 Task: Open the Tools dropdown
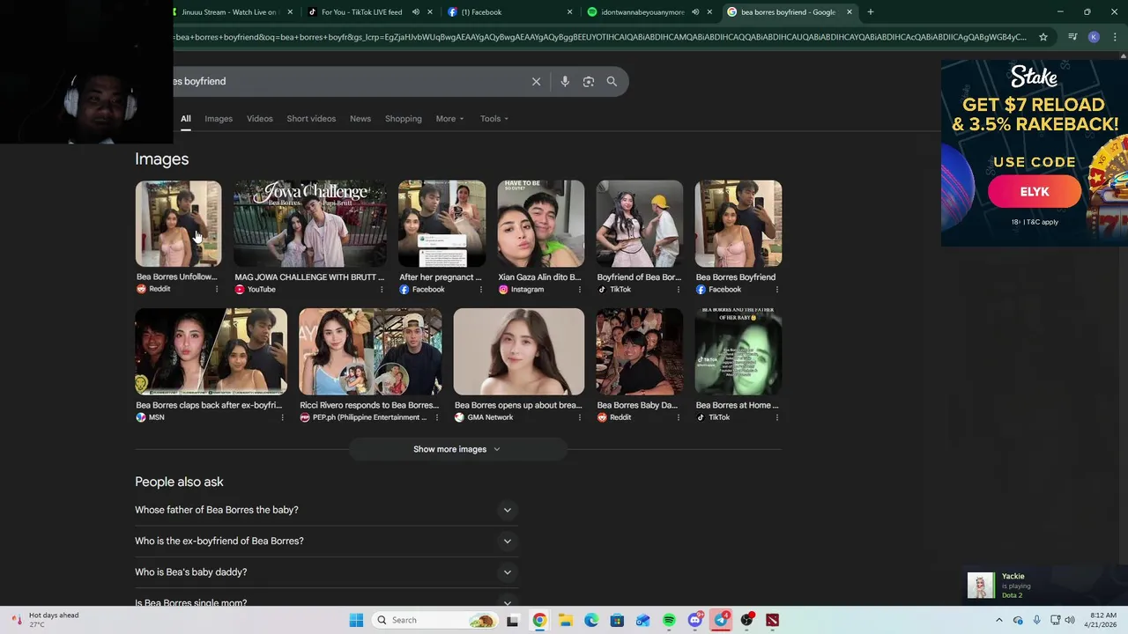[x=494, y=119]
